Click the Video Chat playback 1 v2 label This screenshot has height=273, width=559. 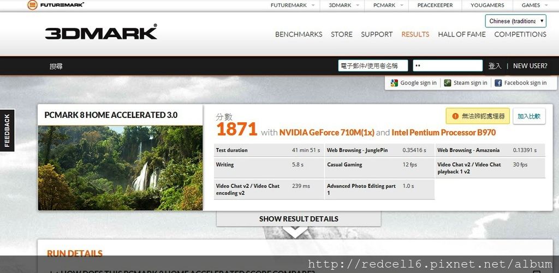point(469,168)
